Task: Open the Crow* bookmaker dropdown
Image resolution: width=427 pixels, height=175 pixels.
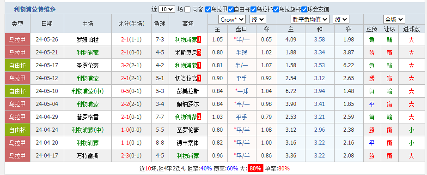Action: 232,19
